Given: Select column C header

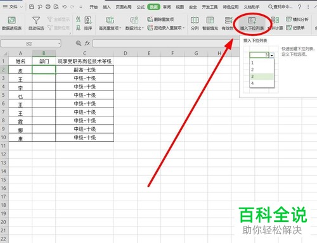Looking at the screenshot, I should tap(84, 53).
